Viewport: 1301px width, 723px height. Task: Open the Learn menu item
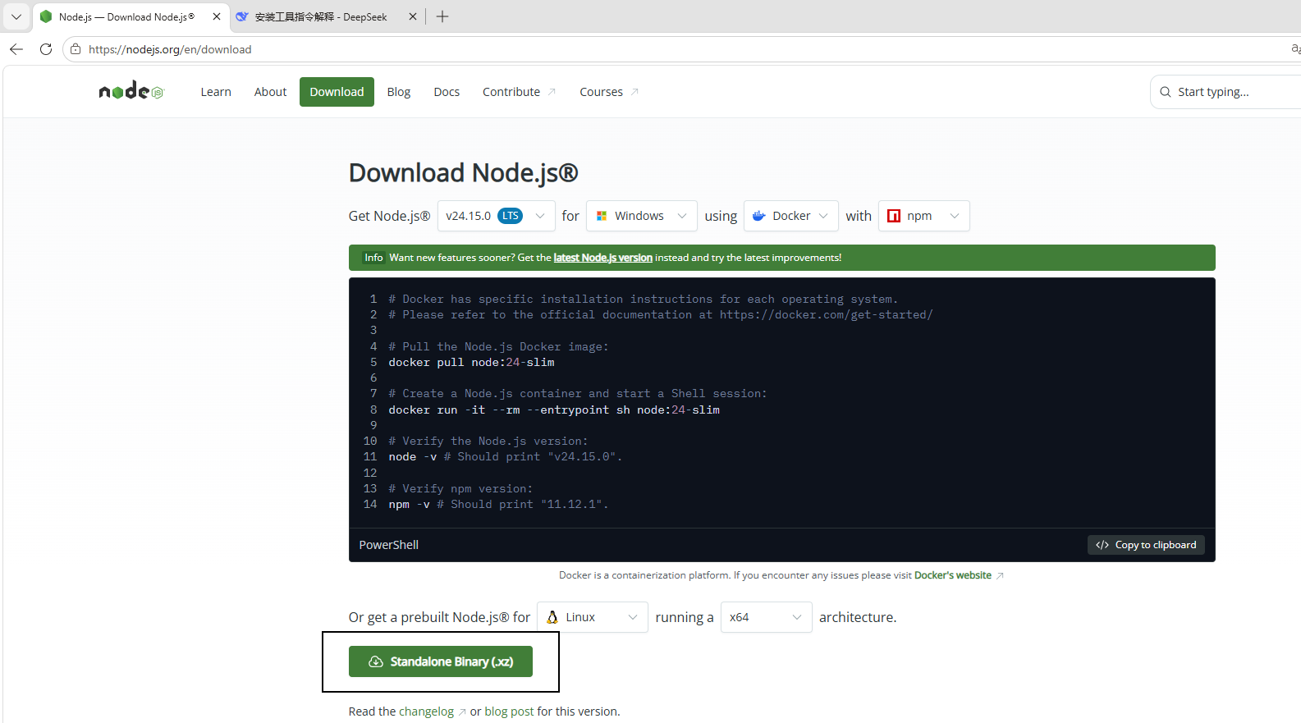216,92
